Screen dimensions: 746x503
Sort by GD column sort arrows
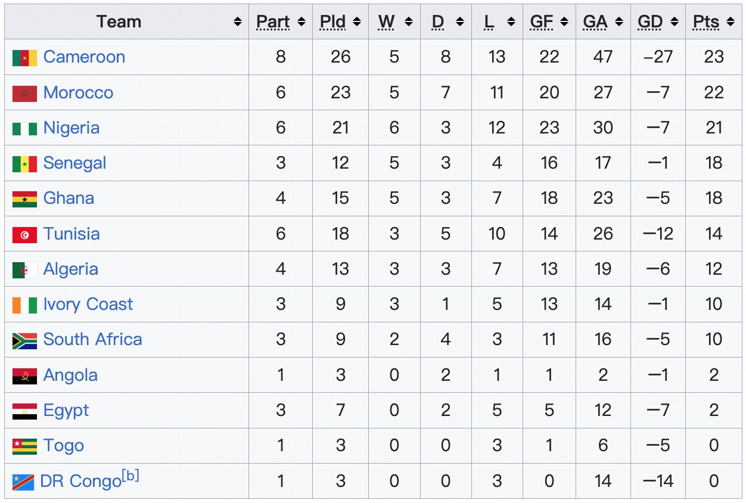click(x=674, y=22)
